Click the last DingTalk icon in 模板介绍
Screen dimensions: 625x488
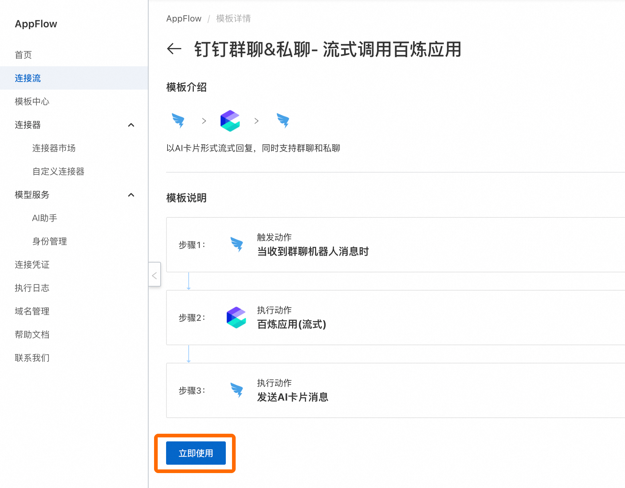[x=283, y=121]
